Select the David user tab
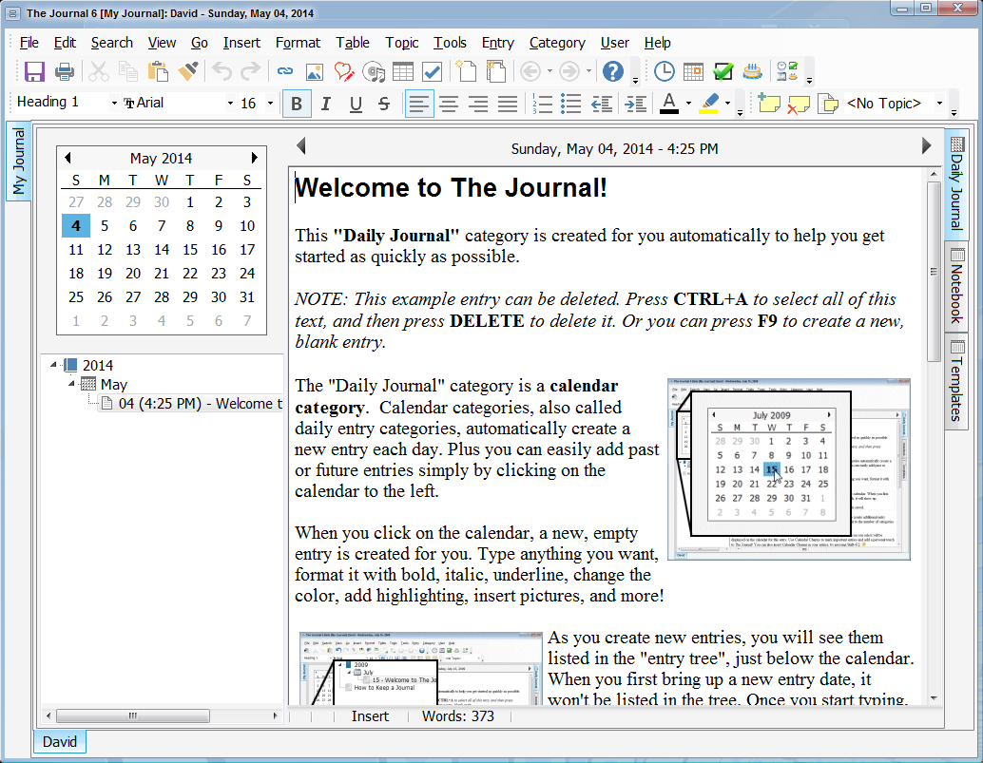The height and width of the screenshot is (763, 983). pos(60,742)
